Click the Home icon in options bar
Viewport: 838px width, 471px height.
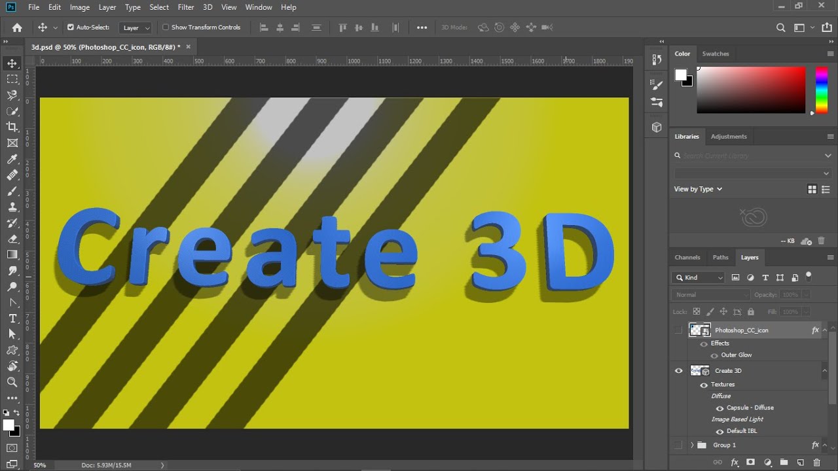(17, 27)
